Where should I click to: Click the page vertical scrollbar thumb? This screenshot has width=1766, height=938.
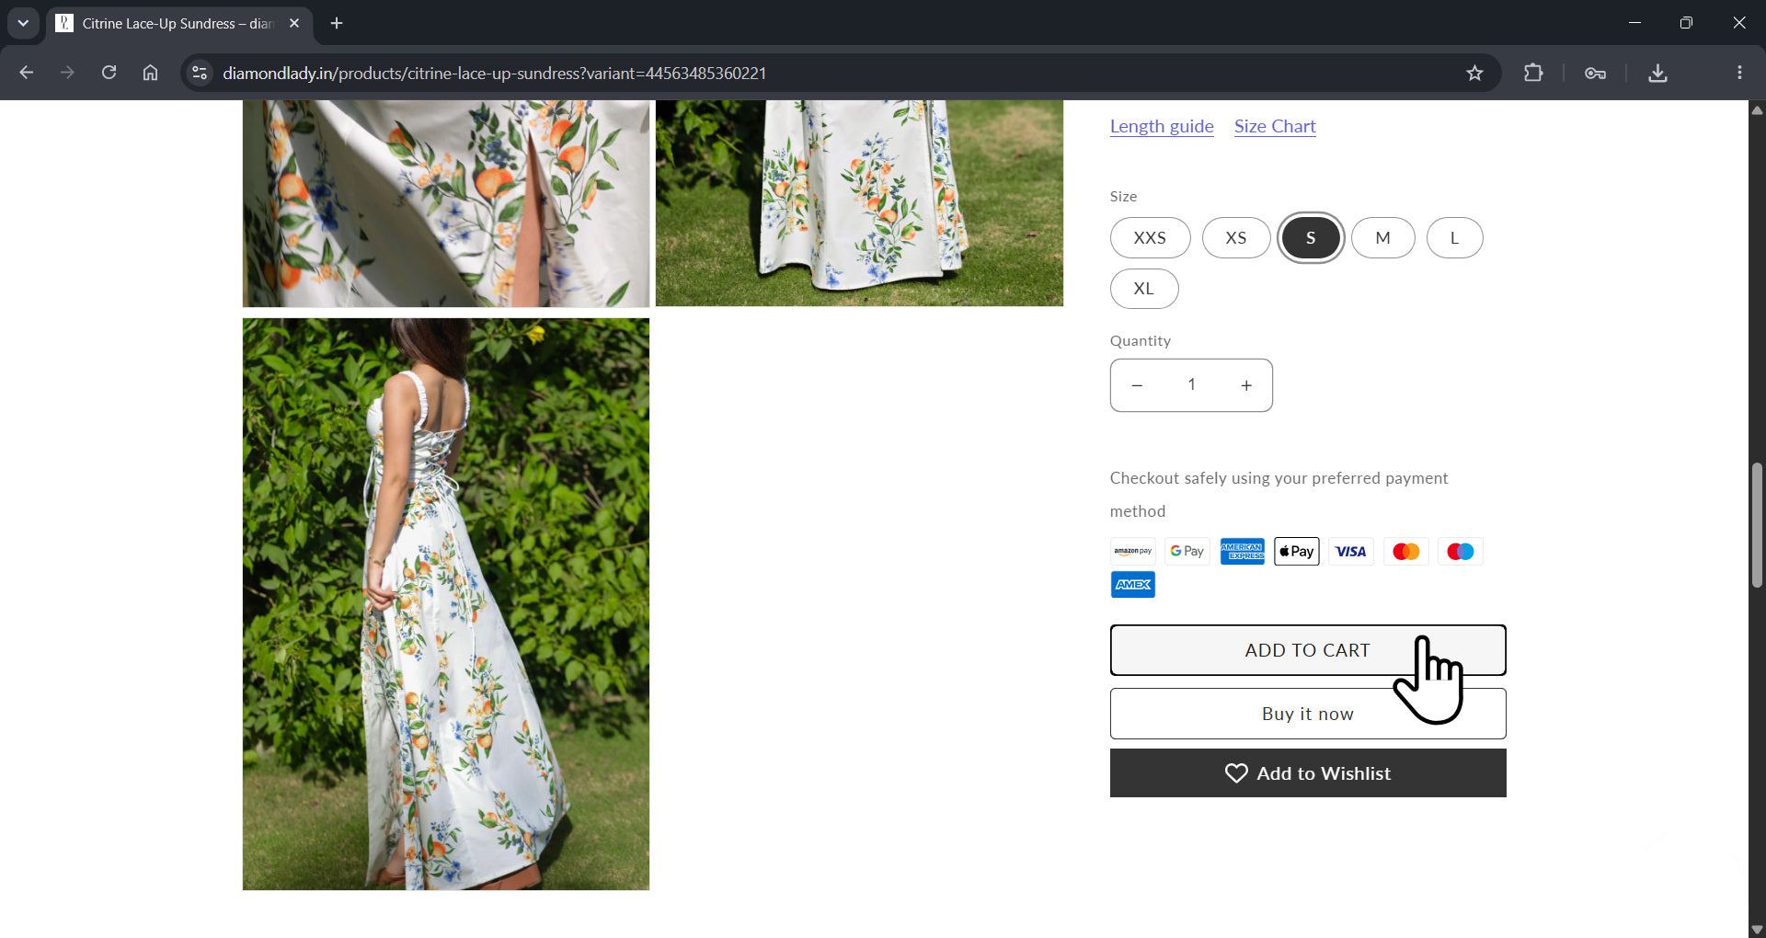point(1756,524)
